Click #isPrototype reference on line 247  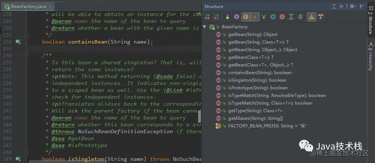pyautogui.click(x=88, y=145)
